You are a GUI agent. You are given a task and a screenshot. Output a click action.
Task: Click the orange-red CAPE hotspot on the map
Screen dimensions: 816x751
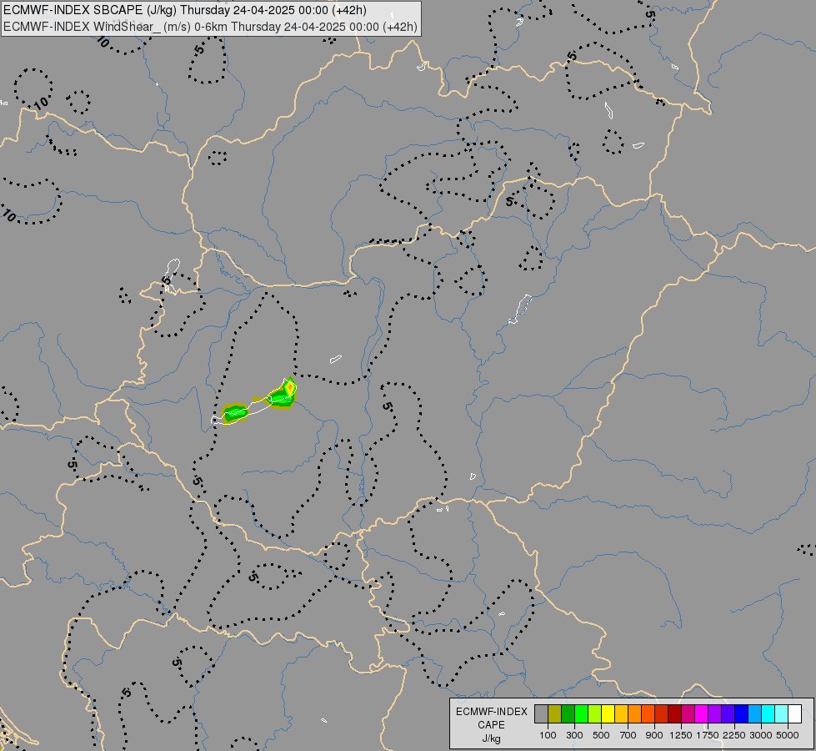coord(289,388)
